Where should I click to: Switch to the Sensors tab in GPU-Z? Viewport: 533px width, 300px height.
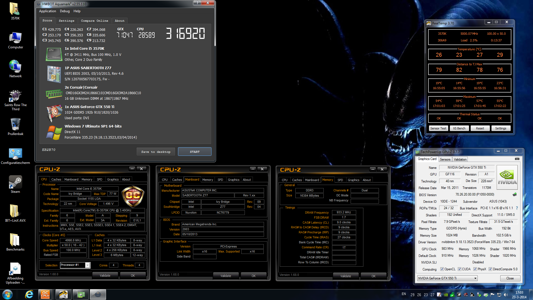pyautogui.click(x=445, y=159)
